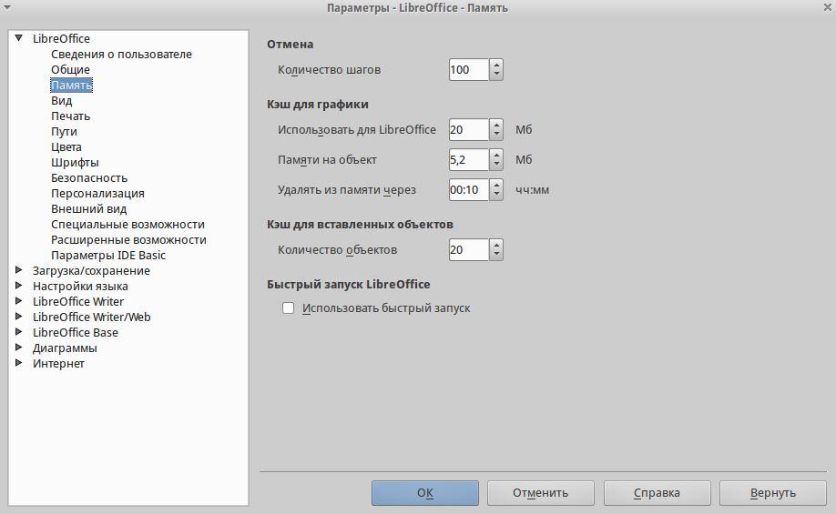
Task: Select LibreOffice Writer category label
Action: [77, 301]
